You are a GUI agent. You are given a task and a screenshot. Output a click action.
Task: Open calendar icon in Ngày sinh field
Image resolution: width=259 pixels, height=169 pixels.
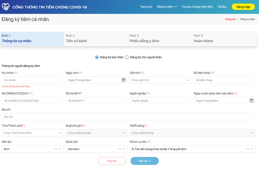(x=124, y=80)
